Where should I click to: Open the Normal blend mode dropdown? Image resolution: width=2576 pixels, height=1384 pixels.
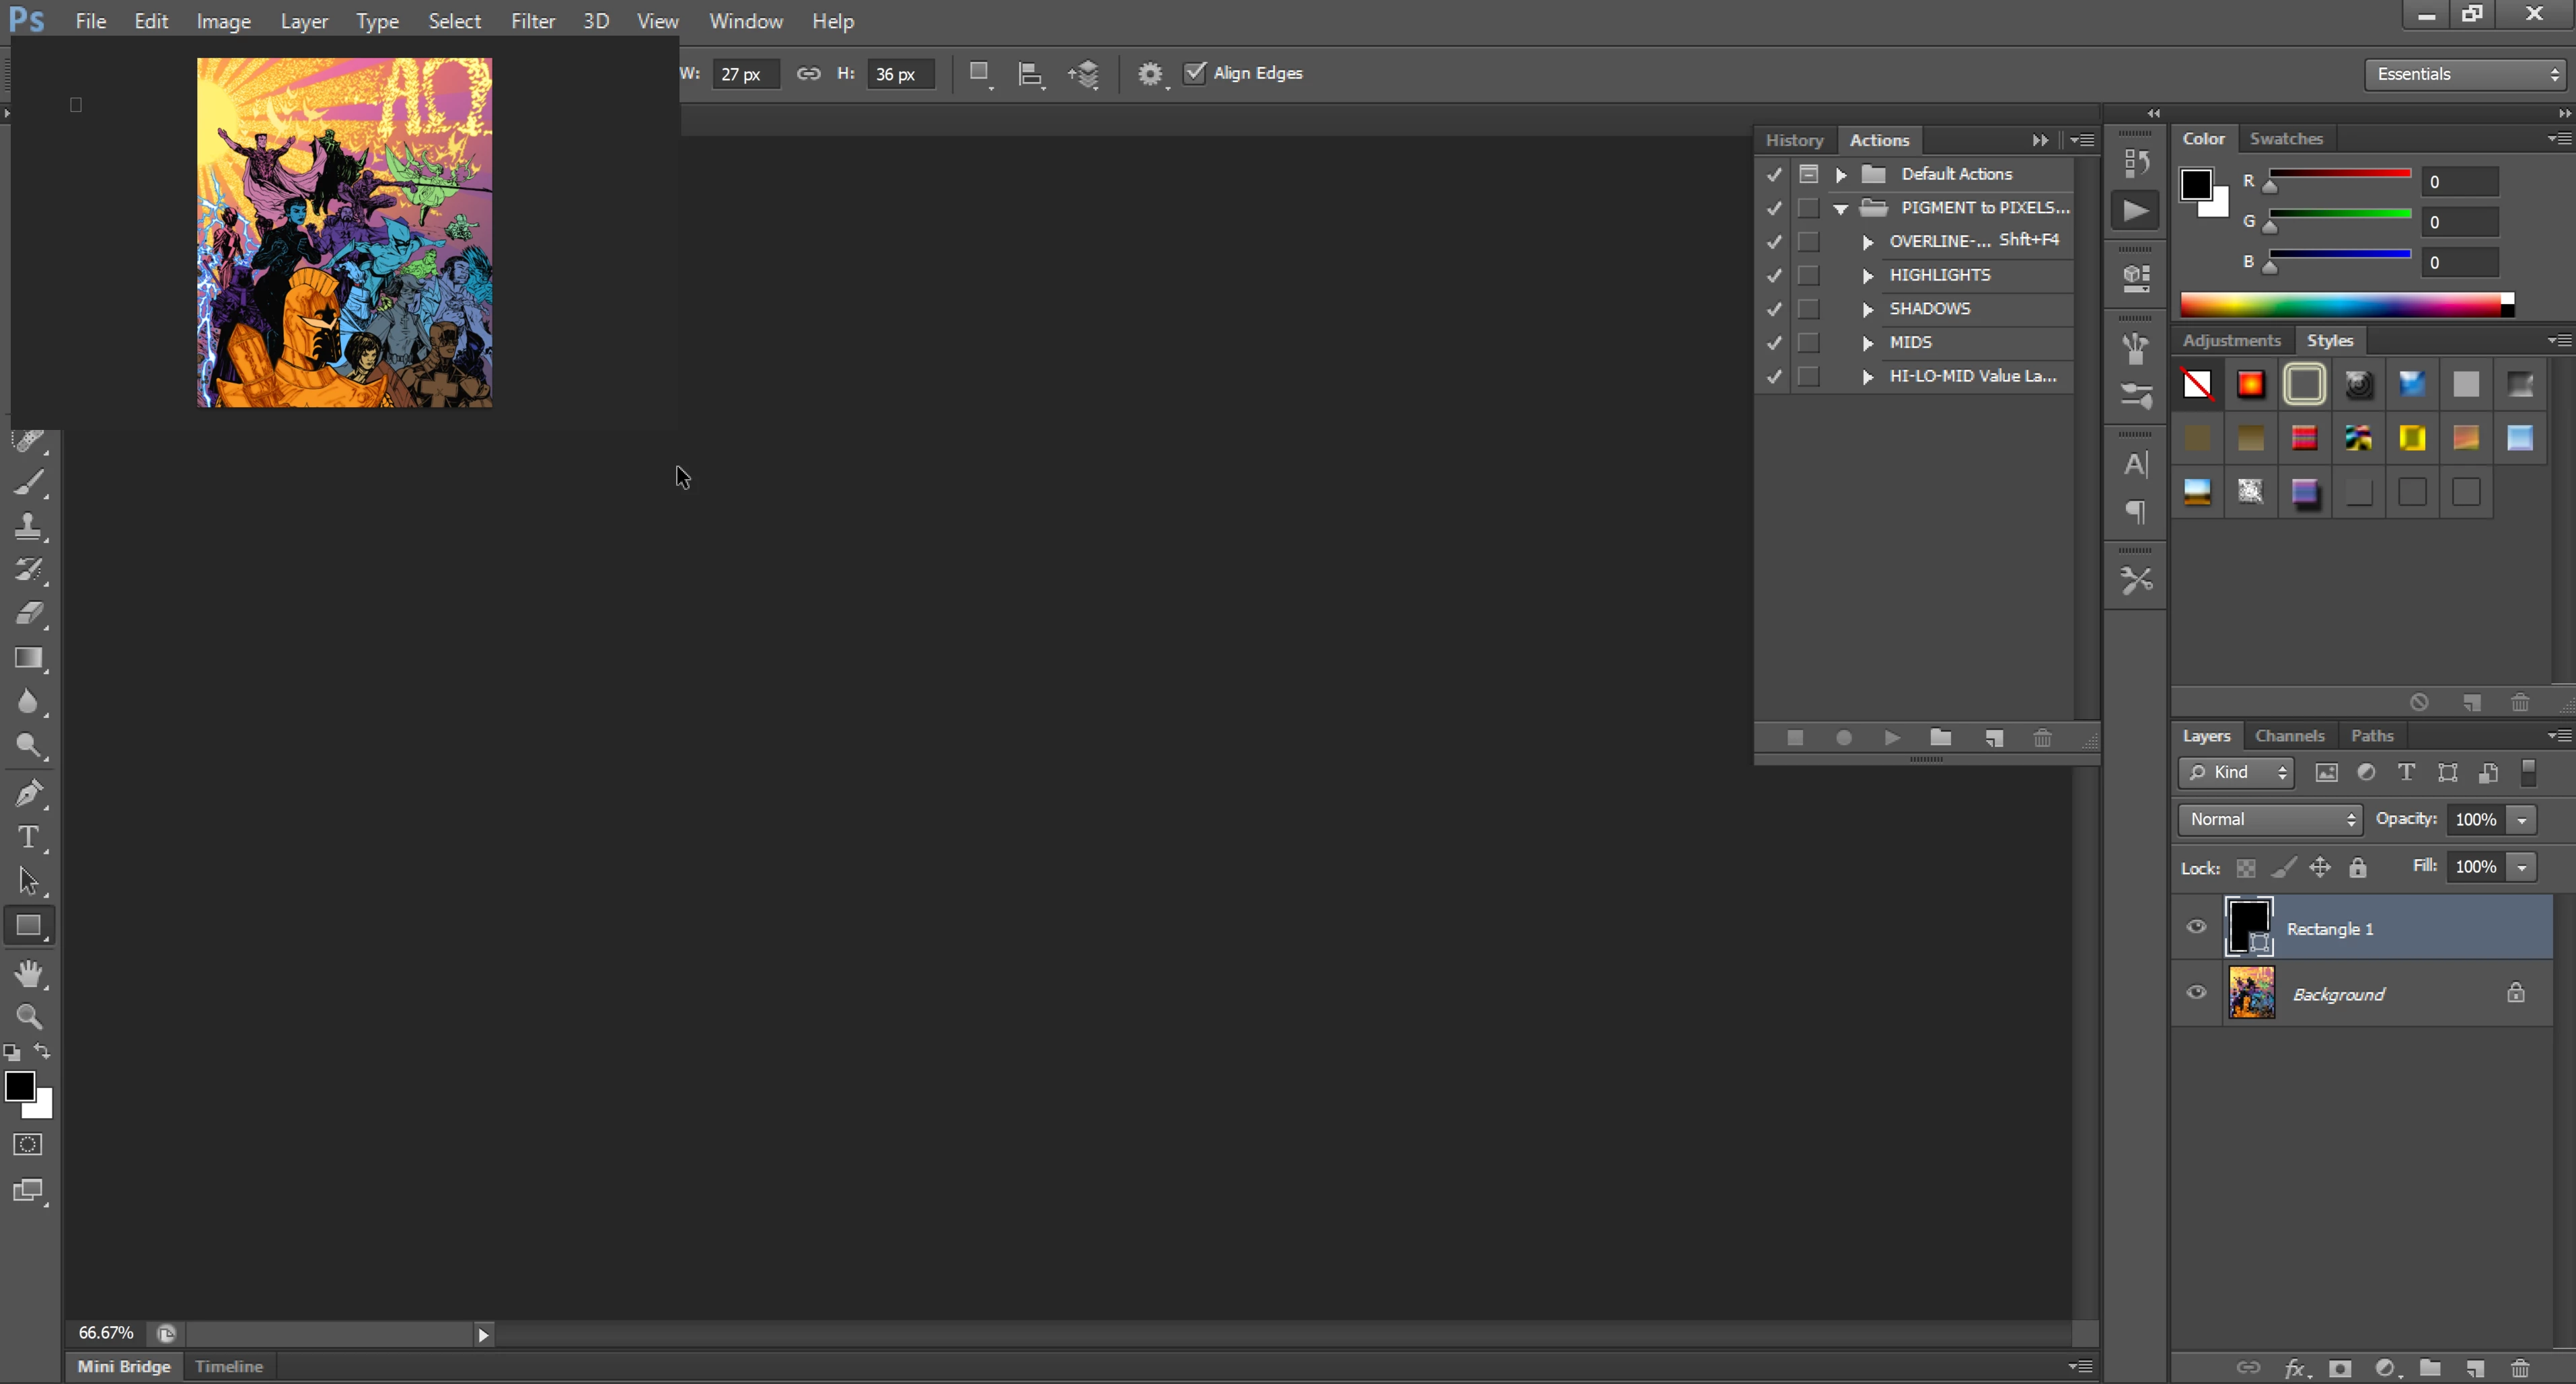click(2270, 819)
